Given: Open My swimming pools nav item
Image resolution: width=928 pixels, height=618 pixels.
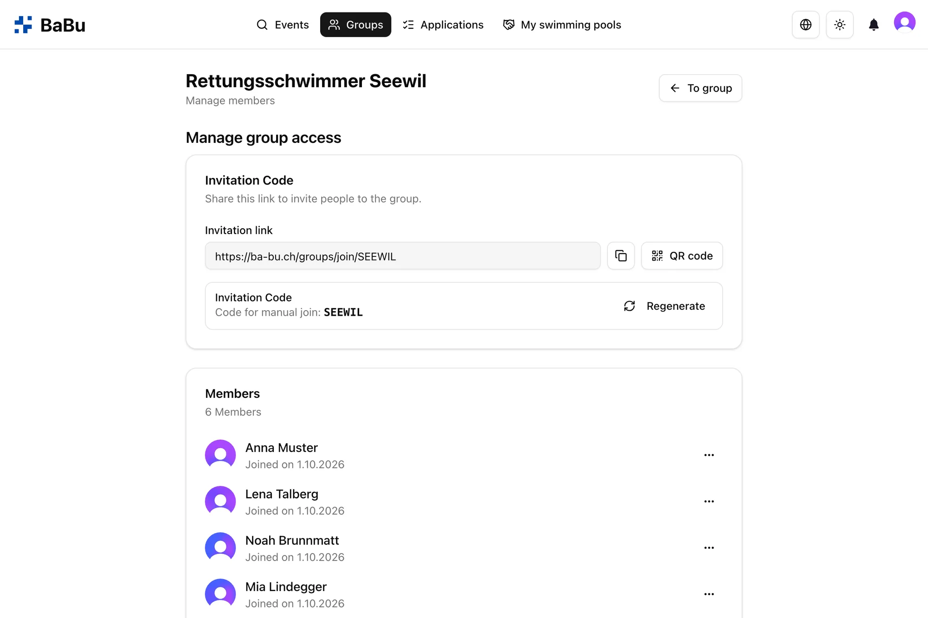Looking at the screenshot, I should [x=562, y=25].
